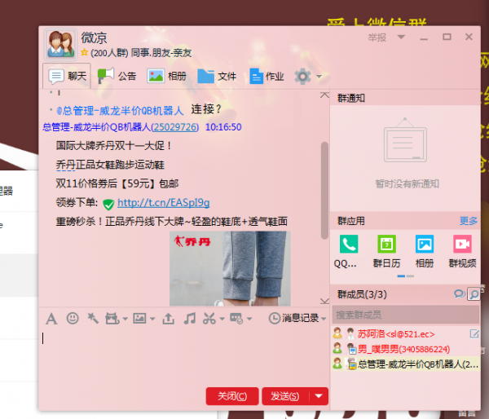This screenshot has height=419, width=489.
Task: Open the 相册 tab in top bar
Action: tap(166, 76)
